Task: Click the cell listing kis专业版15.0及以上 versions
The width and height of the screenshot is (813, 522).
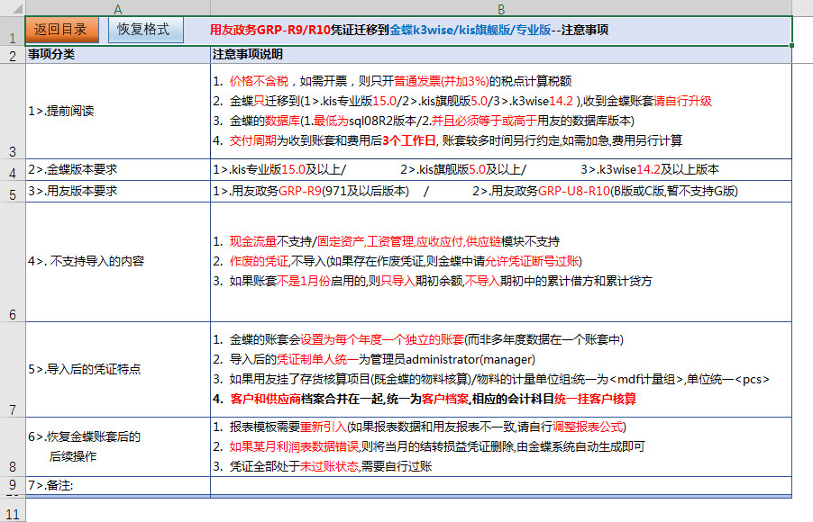Action: [501, 169]
